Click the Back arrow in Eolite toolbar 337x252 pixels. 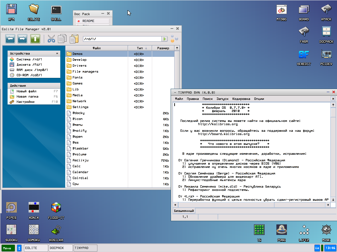pos(10,39)
